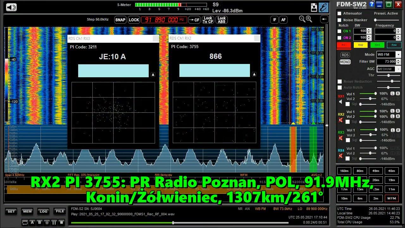This screenshot has width=405, height=228.
Task: Select the 160m band button
Action: (x=344, y=171)
